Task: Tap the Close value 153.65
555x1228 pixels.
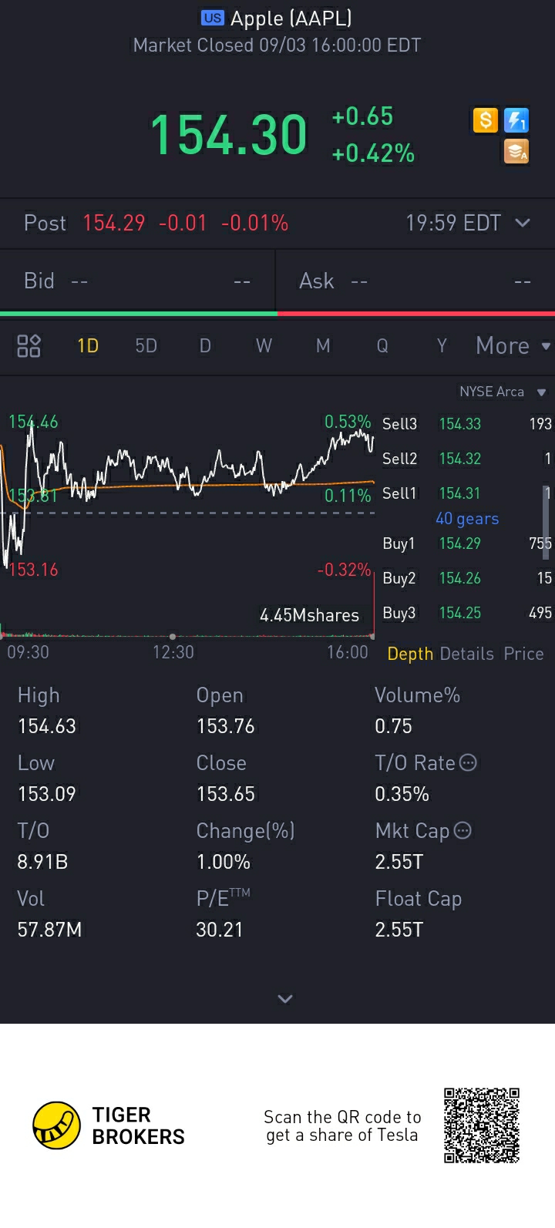Action: pyautogui.click(x=225, y=794)
